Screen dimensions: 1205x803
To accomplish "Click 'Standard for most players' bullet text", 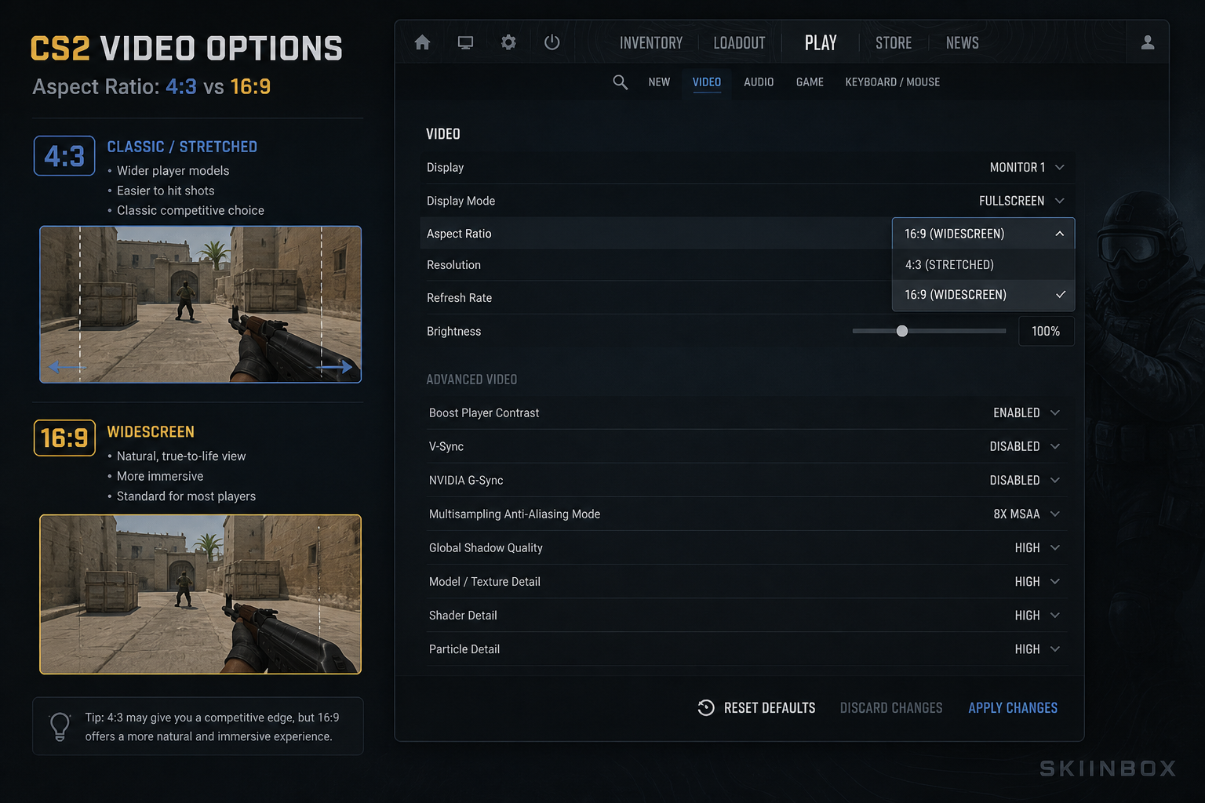I will click(x=186, y=496).
